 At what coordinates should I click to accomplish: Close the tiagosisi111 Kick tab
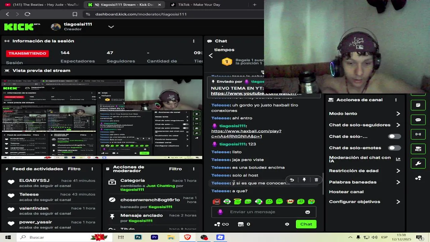pyautogui.click(x=159, y=5)
